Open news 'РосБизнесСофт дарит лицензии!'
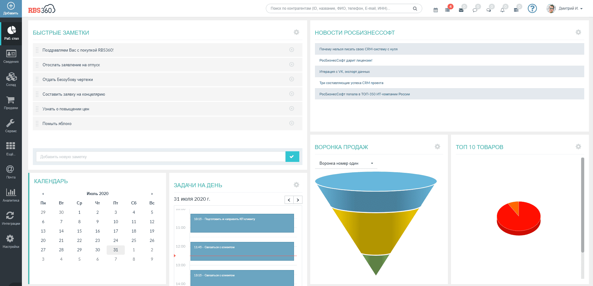593x286 pixels. click(x=346, y=60)
